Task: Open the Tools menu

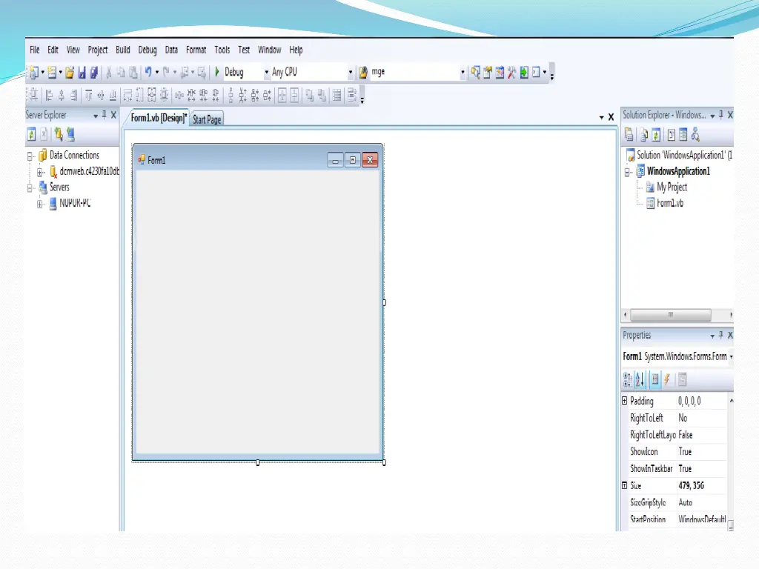Action: click(x=222, y=50)
